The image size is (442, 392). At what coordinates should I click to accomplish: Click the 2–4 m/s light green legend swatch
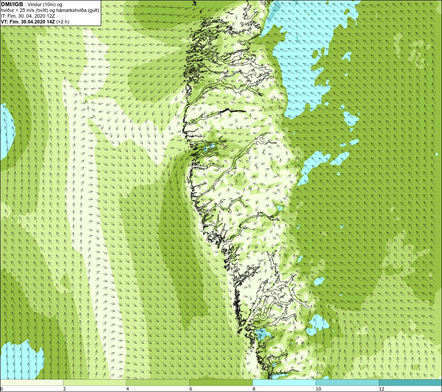tap(95, 383)
